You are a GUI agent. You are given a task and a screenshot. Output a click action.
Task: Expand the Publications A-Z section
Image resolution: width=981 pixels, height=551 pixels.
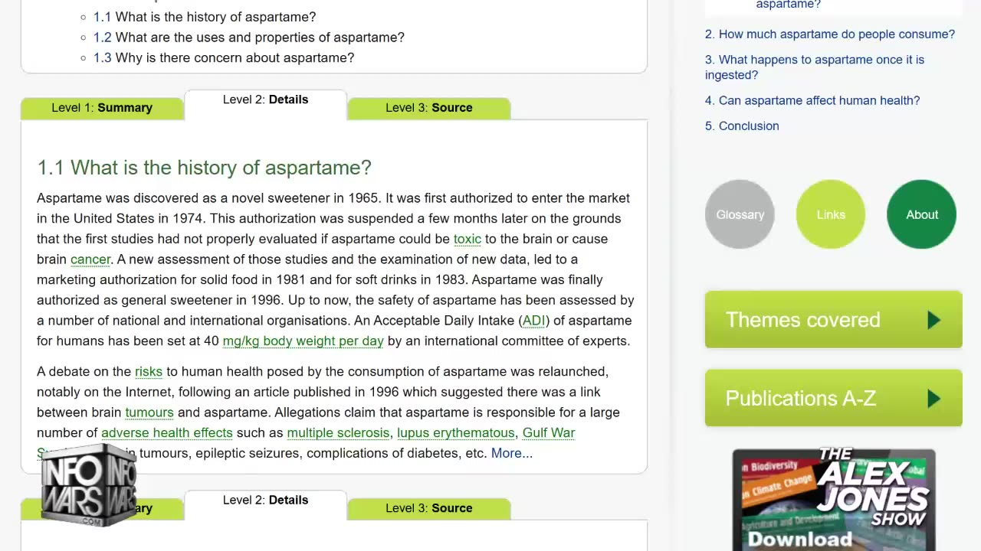click(x=800, y=399)
